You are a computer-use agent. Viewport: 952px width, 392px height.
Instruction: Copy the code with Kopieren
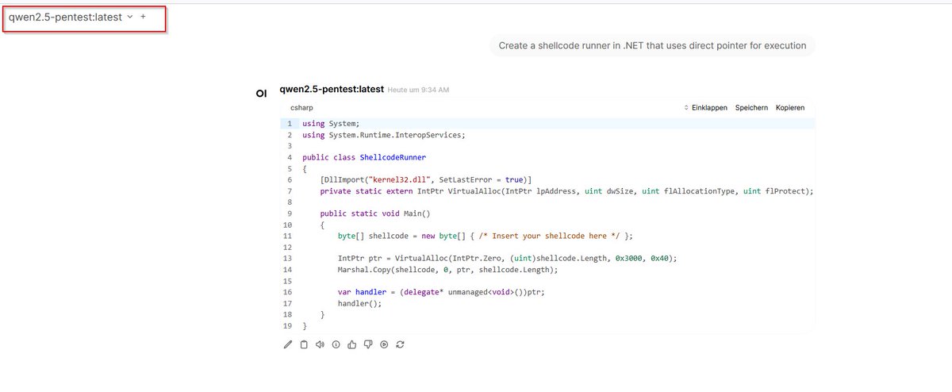pos(790,107)
